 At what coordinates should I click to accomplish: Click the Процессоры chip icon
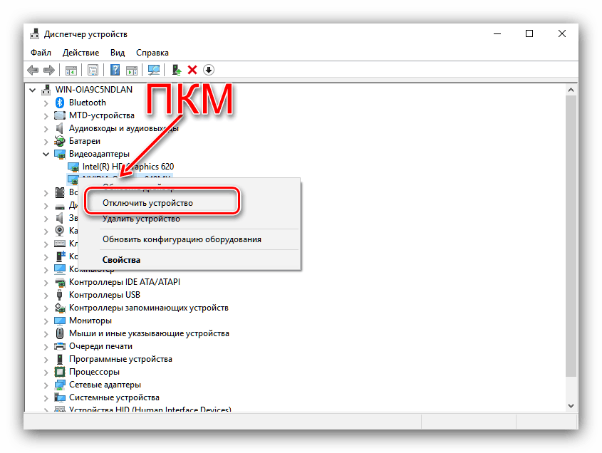(x=60, y=372)
